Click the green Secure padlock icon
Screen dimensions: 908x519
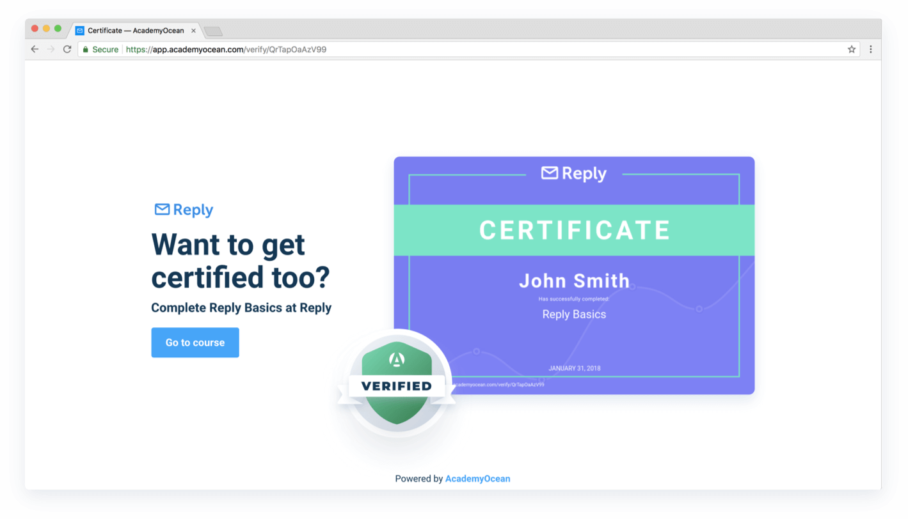[86, 49]
